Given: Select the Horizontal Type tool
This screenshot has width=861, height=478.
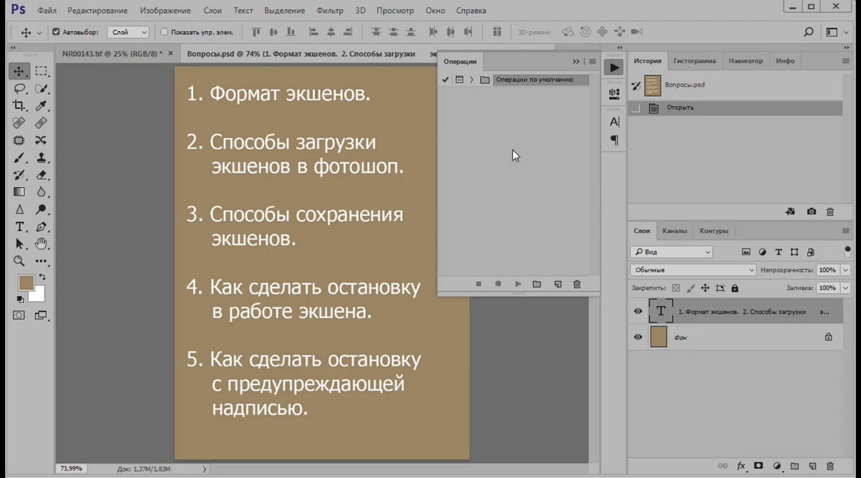Looking at the screenshot, I should tap(19, 226).
